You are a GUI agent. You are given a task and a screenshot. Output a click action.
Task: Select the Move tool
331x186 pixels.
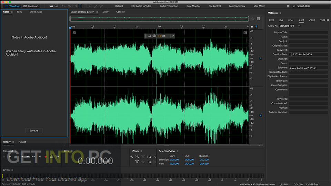click(x=64, y=6)
